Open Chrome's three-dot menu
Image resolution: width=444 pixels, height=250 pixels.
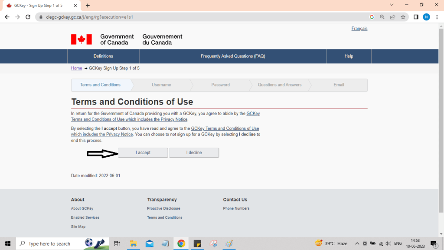[437, 17]
